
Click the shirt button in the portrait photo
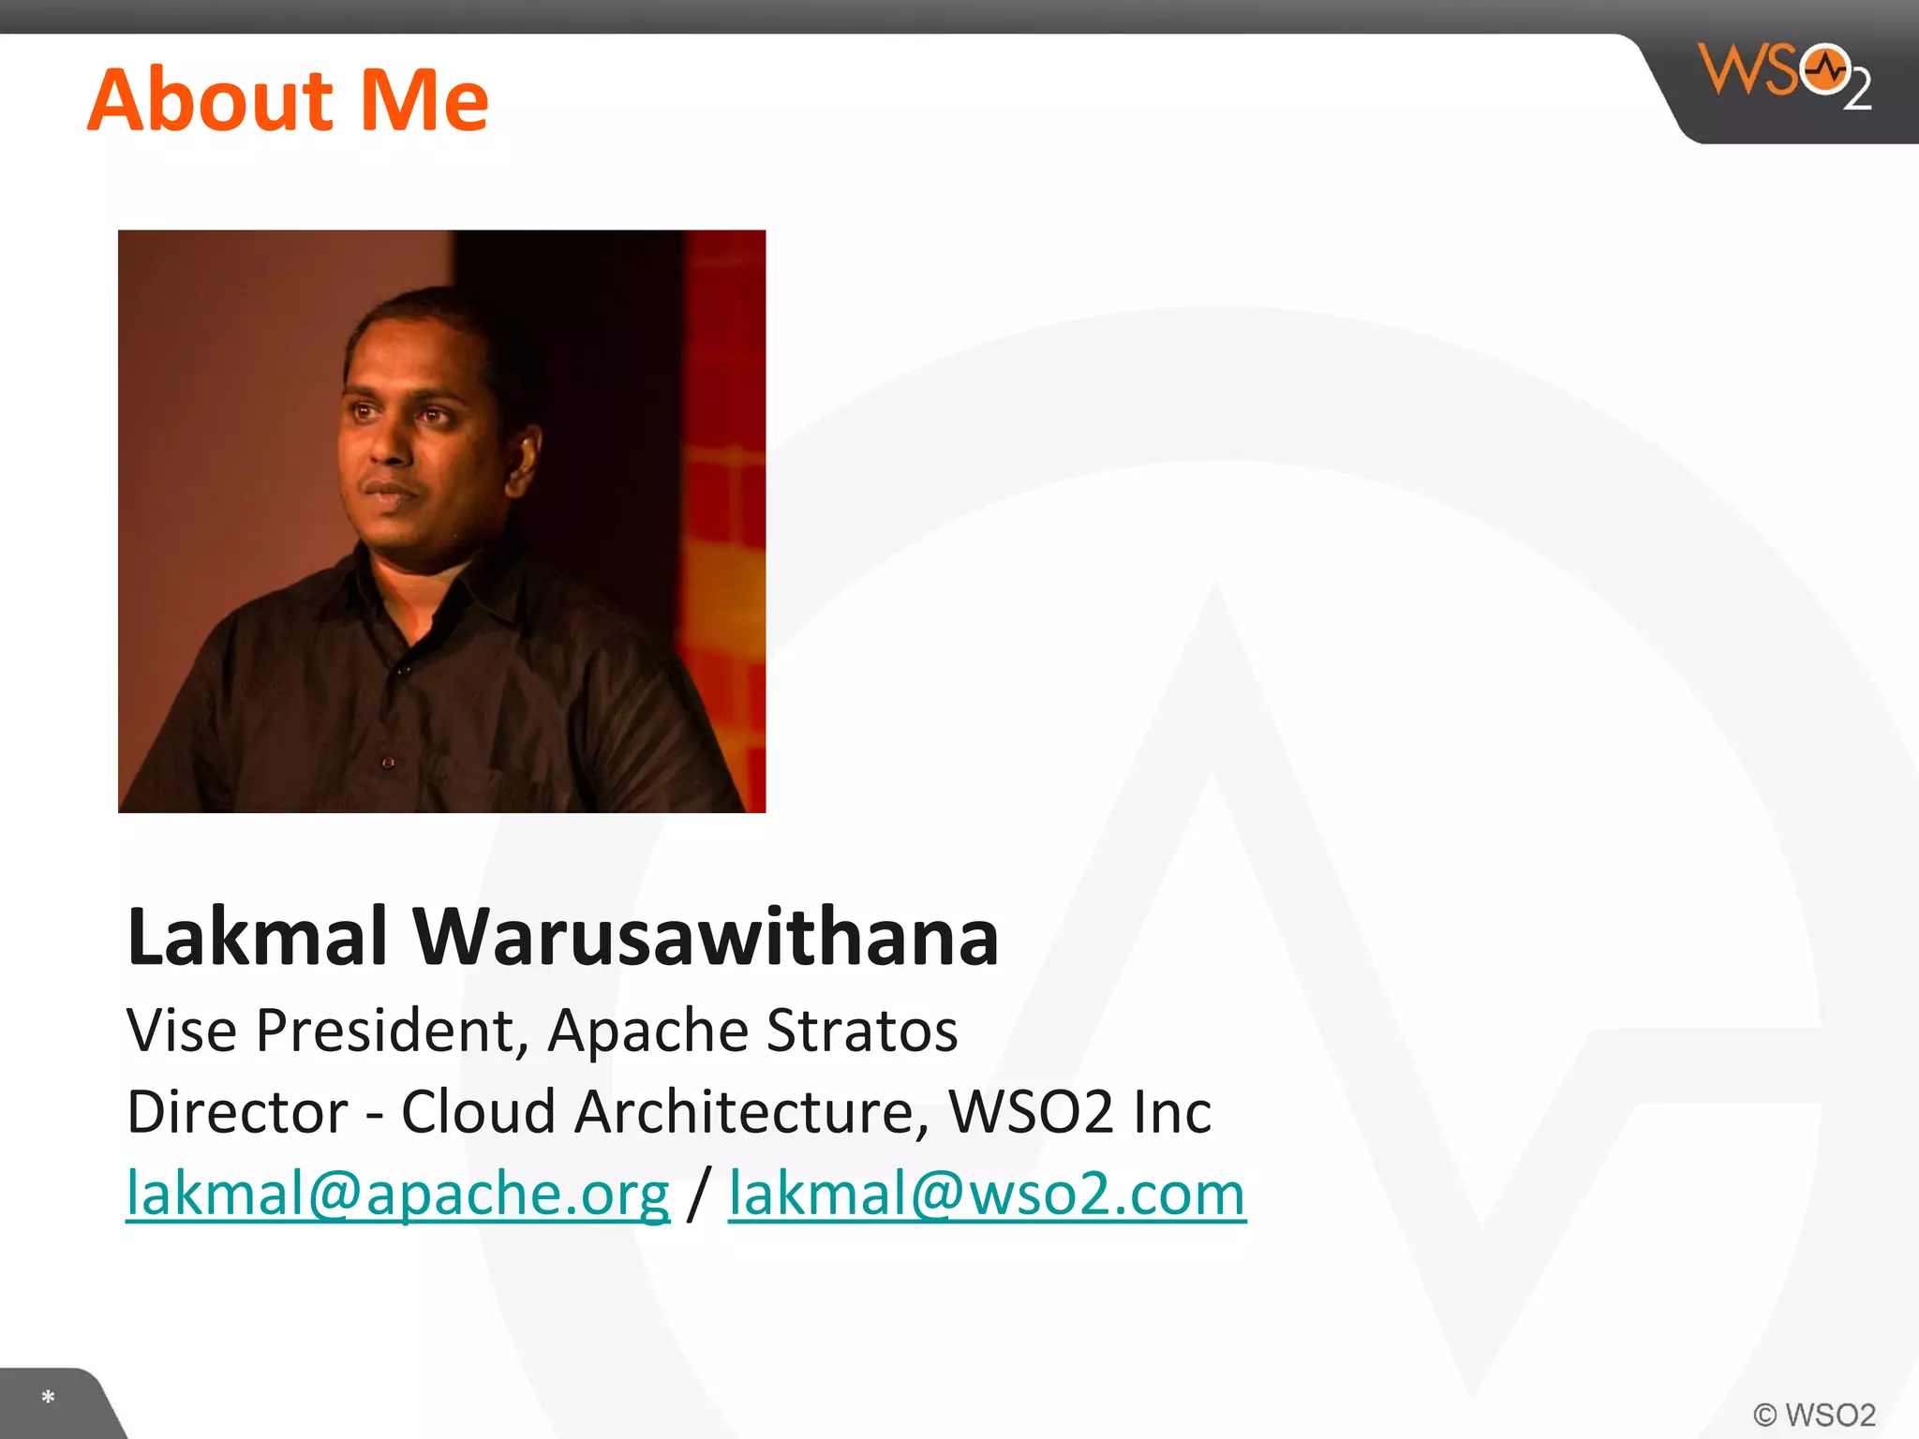(388, 764)
